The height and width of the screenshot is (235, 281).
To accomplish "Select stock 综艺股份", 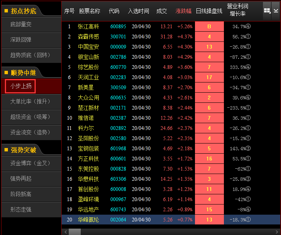I will click(88, 67).
